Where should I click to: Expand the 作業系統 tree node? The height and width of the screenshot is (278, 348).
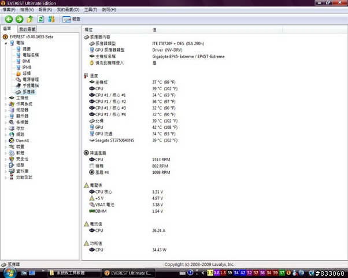coord(6,104)
